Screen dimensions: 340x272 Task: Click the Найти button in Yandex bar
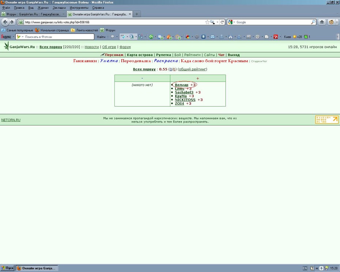point(101,37)
